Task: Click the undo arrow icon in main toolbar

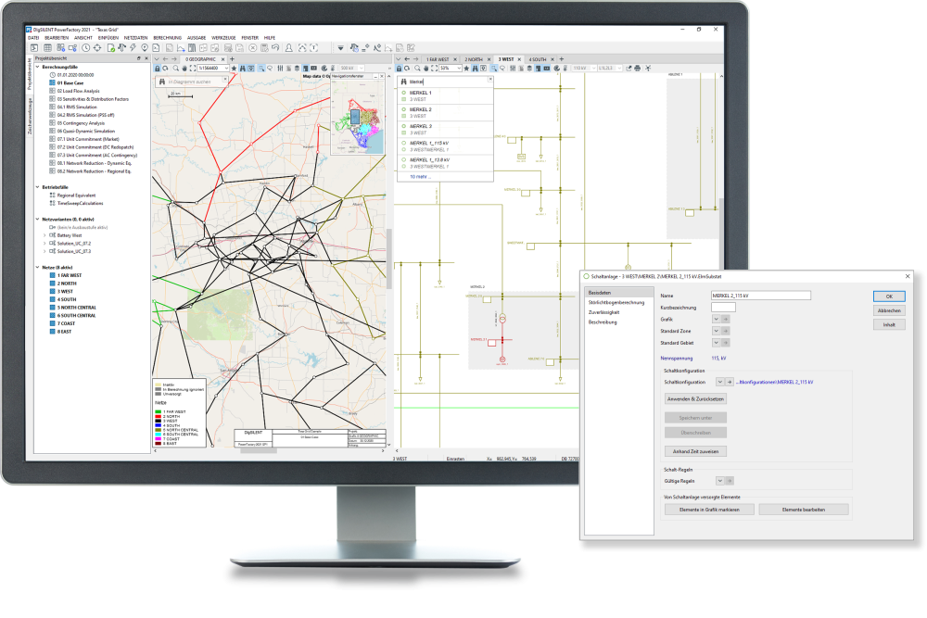Action: (x=275, y=48)
